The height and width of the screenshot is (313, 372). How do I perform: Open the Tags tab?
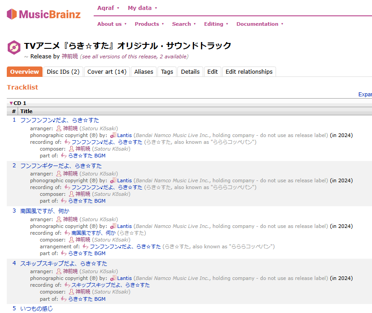click(x=167, y=71)
